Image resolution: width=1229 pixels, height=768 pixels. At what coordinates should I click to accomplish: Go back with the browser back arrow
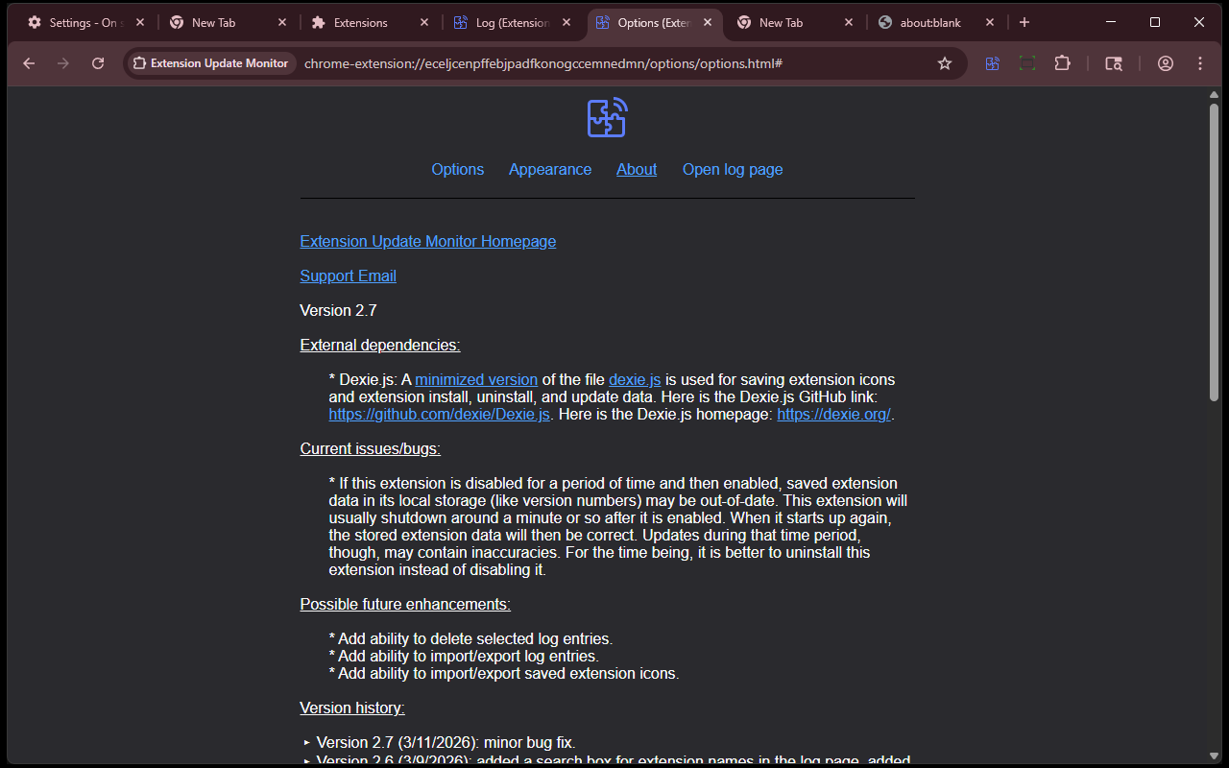pos(29,63)
